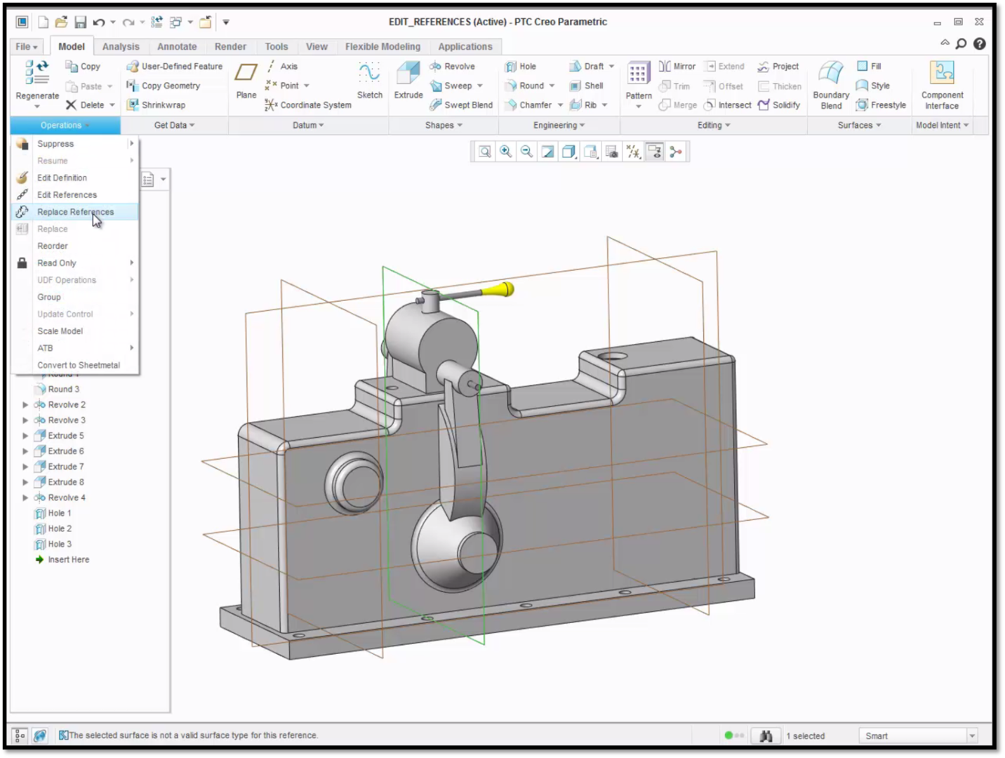
Task: Undo the last action
Action: coord(98,22)
